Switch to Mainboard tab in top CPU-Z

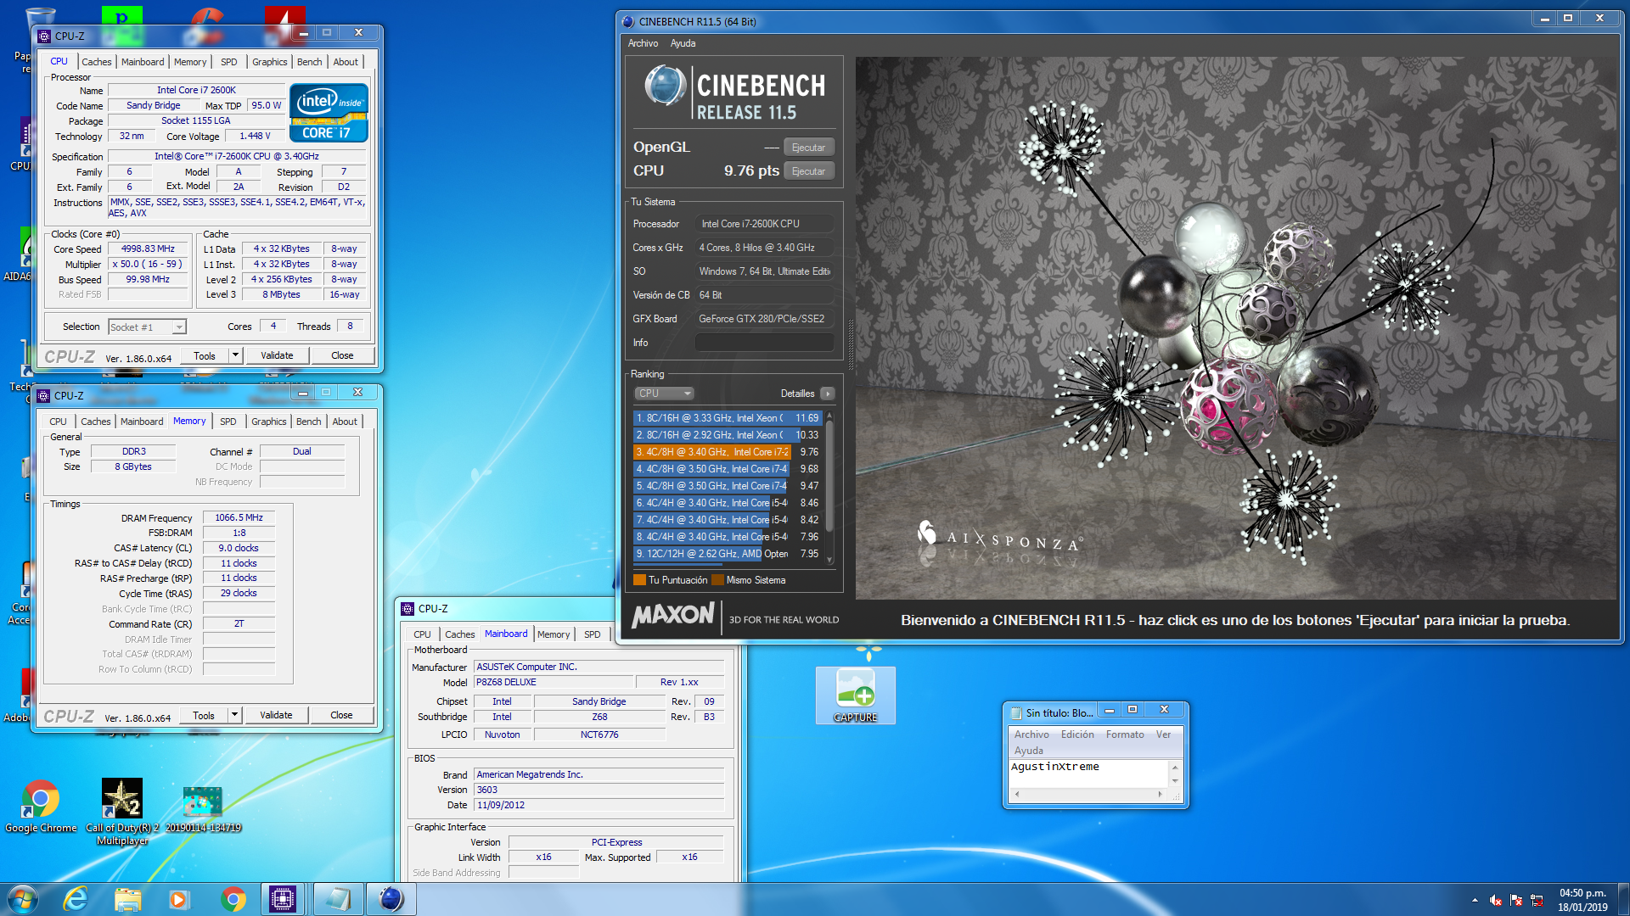[x=143, y=62]
